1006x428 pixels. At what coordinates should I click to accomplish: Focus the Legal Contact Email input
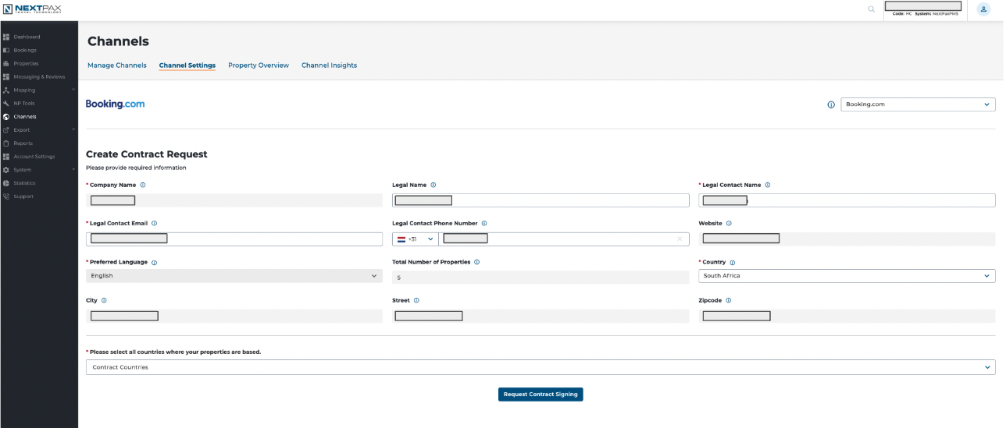click(x=234, y=239)
